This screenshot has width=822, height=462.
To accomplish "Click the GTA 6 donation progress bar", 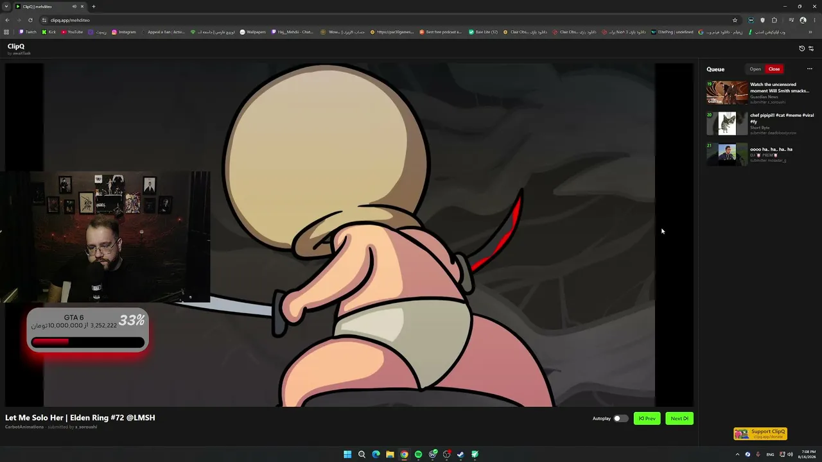I will click(x=87, y=343).
